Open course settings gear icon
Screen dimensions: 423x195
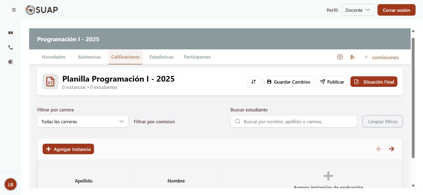tap(340, 57)
